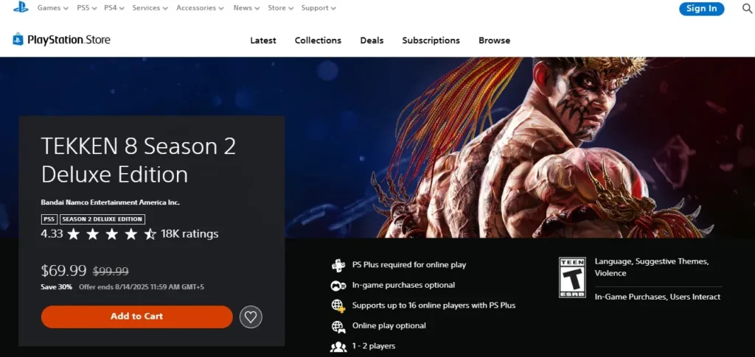The height and width of the screenshot is (357, 755).
Task: Click the online play optional globe icon
Action: tap(338, 326)
